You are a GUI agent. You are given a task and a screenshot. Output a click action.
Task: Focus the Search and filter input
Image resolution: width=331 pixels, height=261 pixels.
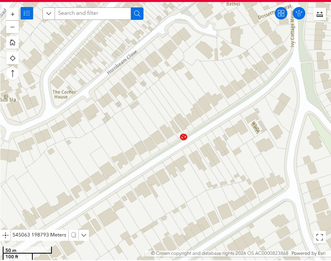click(x=93, y=14)
